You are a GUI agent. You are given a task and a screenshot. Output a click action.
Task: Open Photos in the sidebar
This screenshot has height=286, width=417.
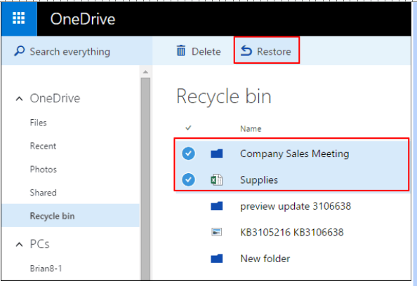pyautogui.click(x=44, y=170)
